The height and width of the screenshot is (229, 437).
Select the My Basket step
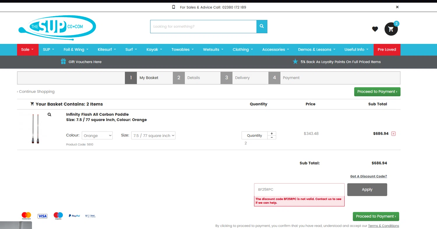tap(149, 78)
